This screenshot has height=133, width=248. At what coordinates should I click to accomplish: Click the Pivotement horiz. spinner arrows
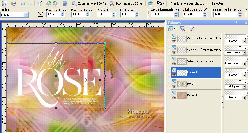coord(63,14)
